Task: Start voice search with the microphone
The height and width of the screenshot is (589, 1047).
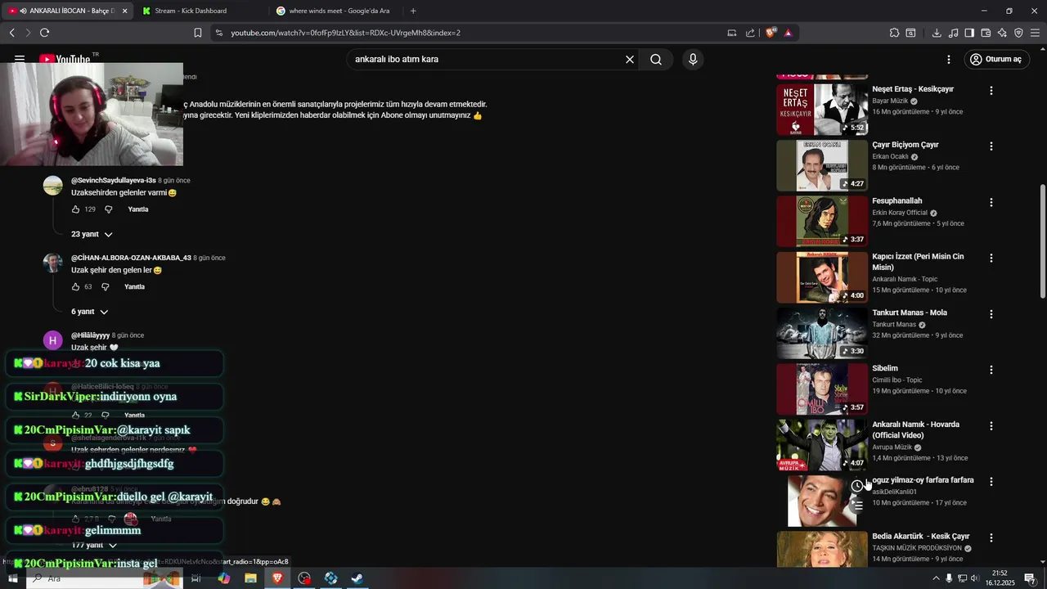Action: 693,60
